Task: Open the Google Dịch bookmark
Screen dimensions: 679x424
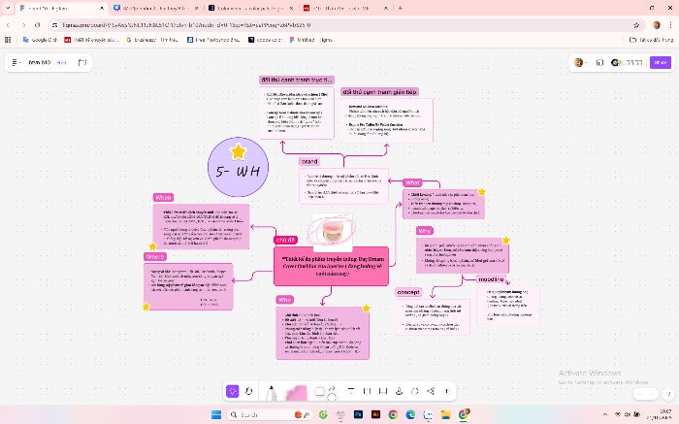Action: [x=40, y=40]
